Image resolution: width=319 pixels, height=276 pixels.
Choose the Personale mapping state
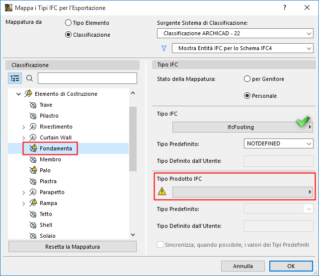(247, 96)
